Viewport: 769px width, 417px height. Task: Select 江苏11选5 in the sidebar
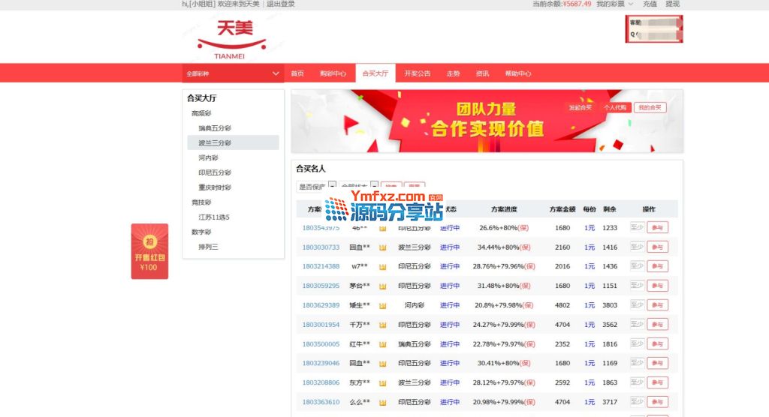coord(214,217)
